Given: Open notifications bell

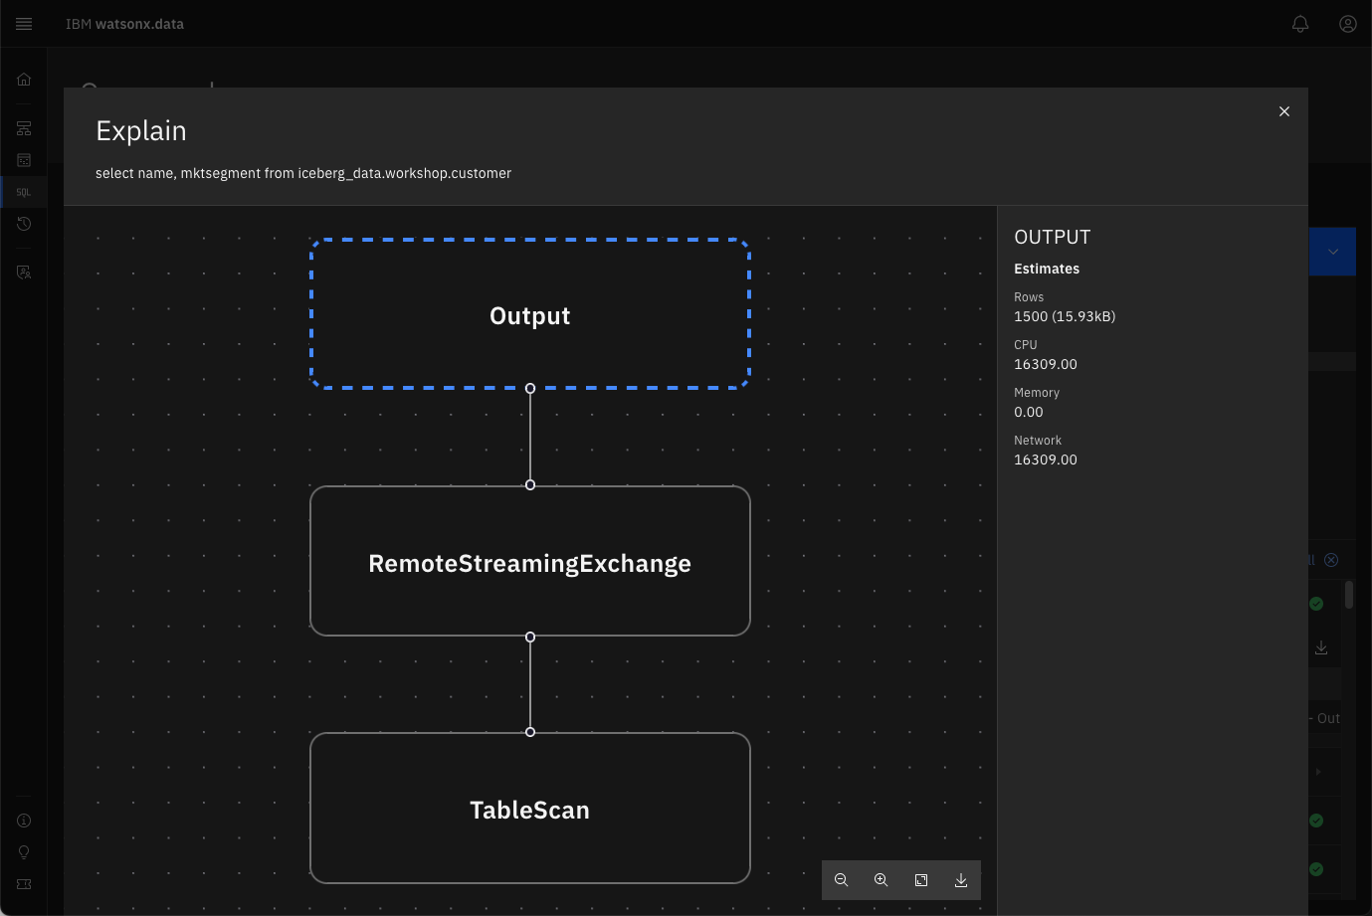Looking at the screenshot, I should coord(1300,24).
